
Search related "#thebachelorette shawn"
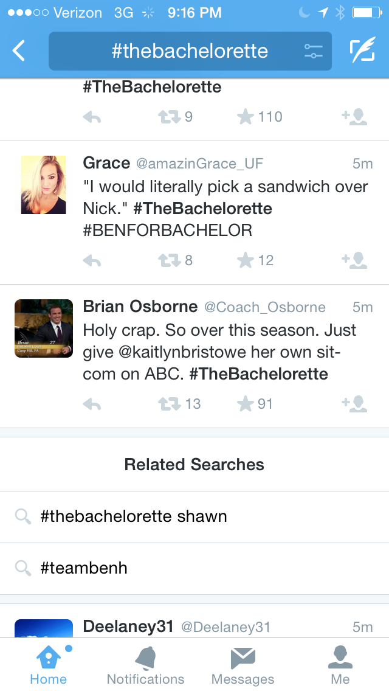coord(134,517)
